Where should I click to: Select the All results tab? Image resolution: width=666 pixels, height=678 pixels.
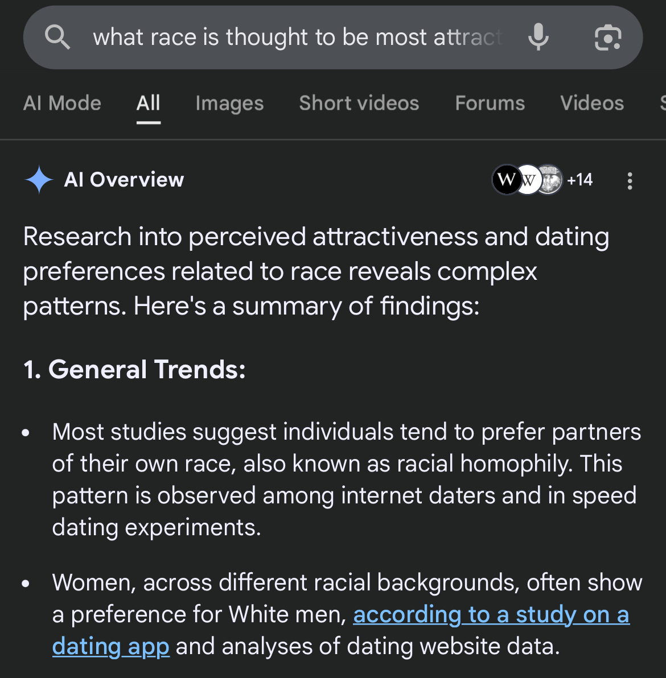tap(149, 104)
